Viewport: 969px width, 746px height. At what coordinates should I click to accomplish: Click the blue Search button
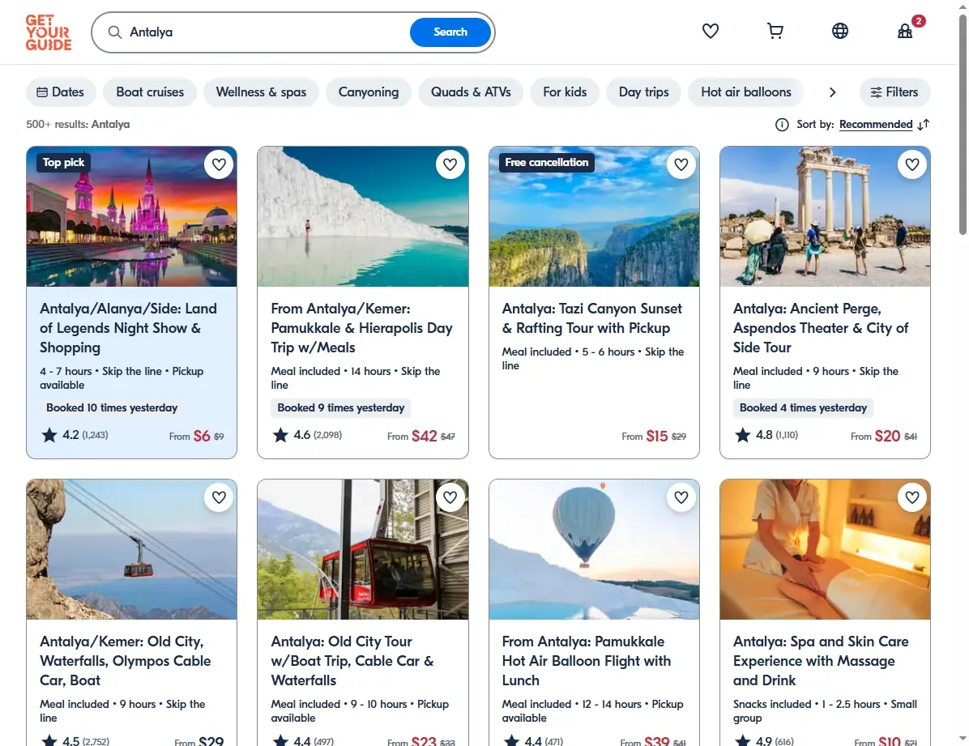450,32
